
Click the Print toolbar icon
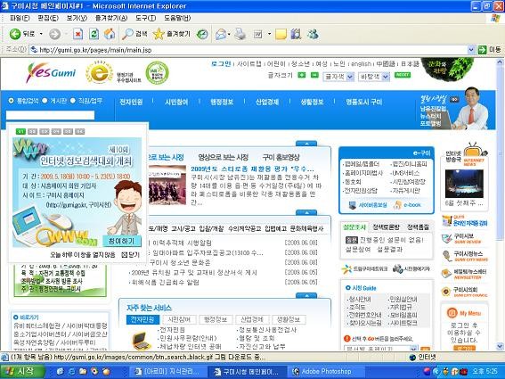[240, 34]
